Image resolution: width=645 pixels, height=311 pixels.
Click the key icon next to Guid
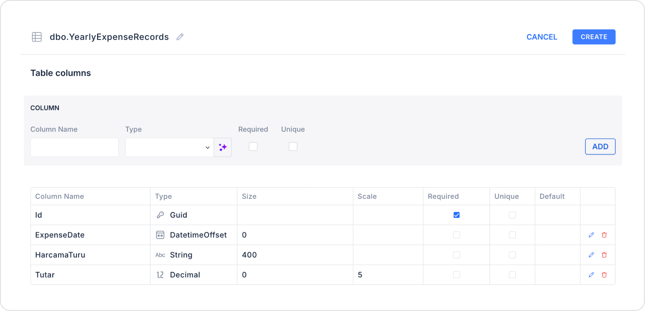160,215
